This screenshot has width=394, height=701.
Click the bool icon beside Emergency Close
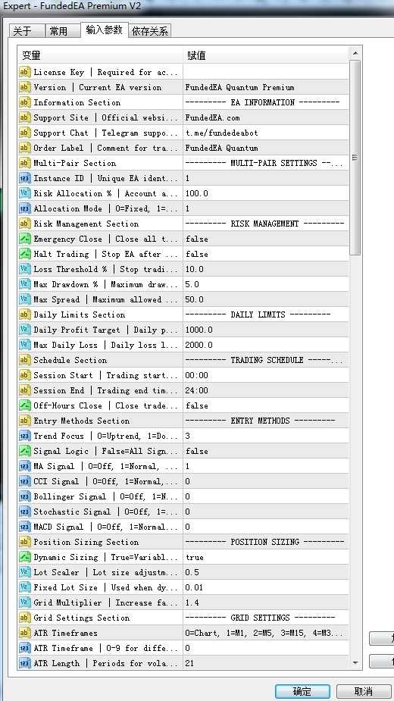point(25,239)
